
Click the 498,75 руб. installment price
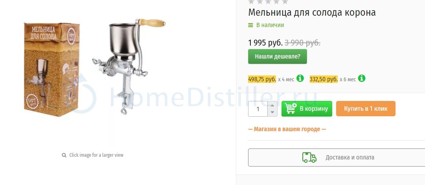(x=262, y=79)
